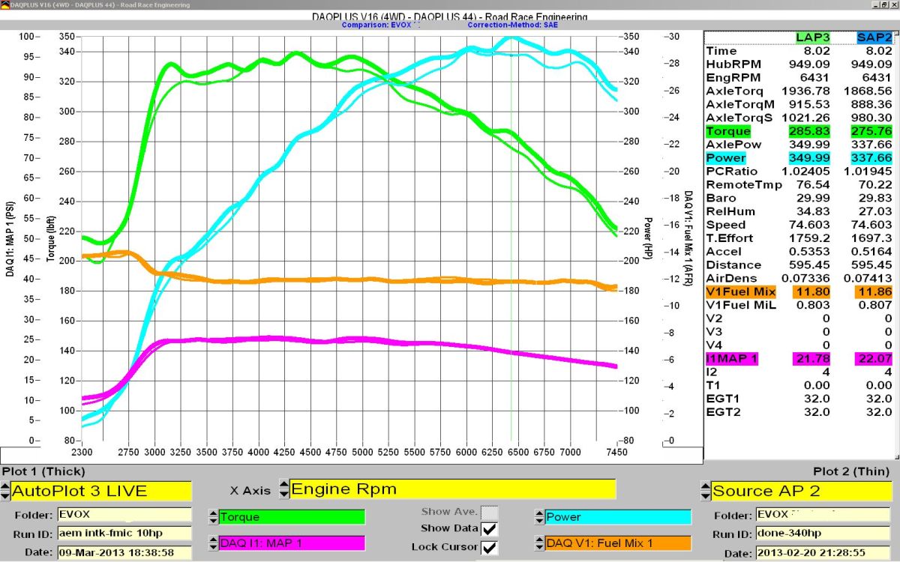Restore down the DAQPLUS window
900x562 pixels.
(883, 4)
